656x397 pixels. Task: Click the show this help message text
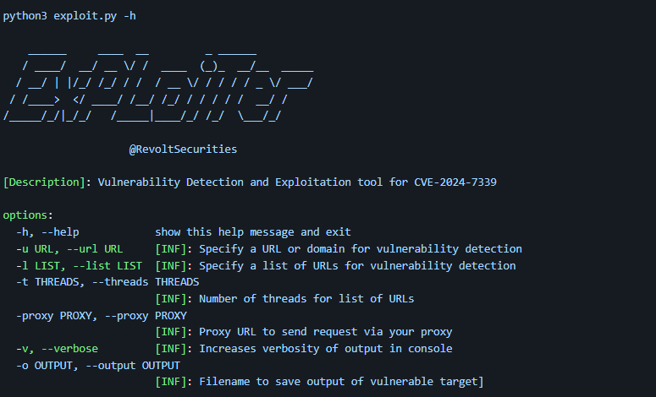pos(252,232)
